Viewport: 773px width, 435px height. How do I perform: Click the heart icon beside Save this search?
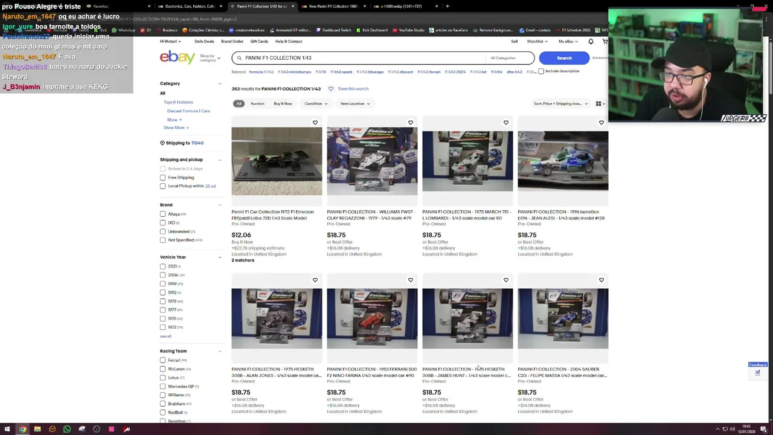point(330,89)
